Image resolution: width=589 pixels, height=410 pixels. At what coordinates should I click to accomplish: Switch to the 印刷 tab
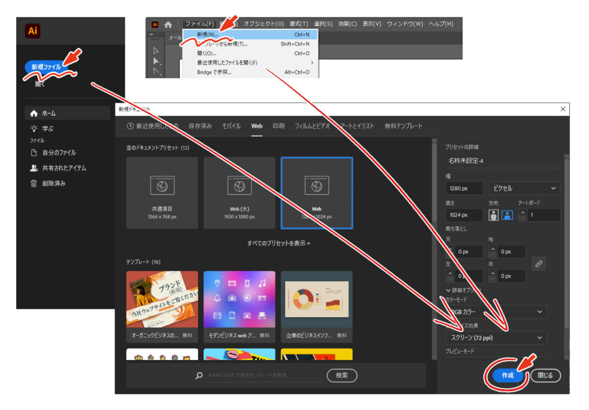278,126
